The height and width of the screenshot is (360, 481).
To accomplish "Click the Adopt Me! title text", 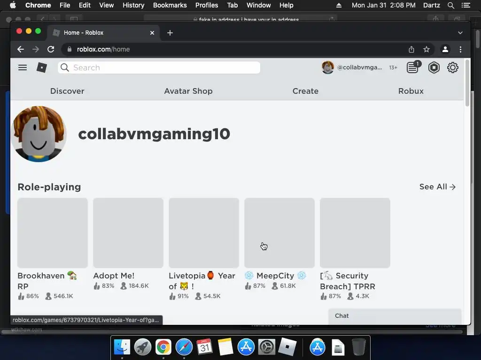I will [x=114, y=276].
